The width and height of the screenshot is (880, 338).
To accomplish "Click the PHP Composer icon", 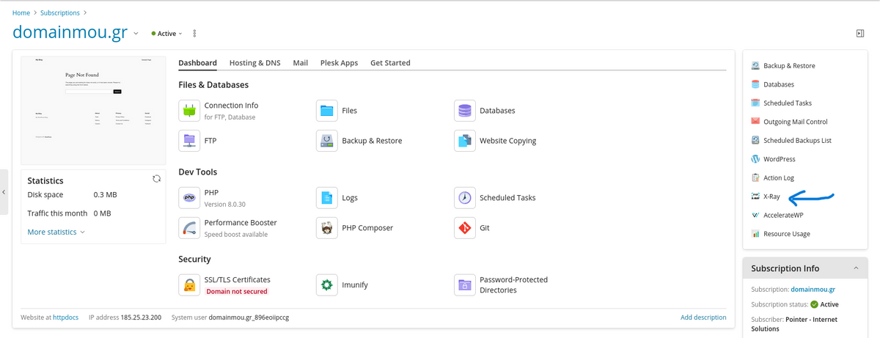I will tap(327, 228).
